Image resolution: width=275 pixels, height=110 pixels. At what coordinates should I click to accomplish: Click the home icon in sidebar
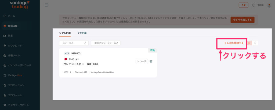[5, 16]
